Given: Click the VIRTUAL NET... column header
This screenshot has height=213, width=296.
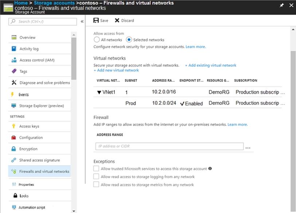Looking at the screenshot, I should pyautogui.click(x=108, y=80).
